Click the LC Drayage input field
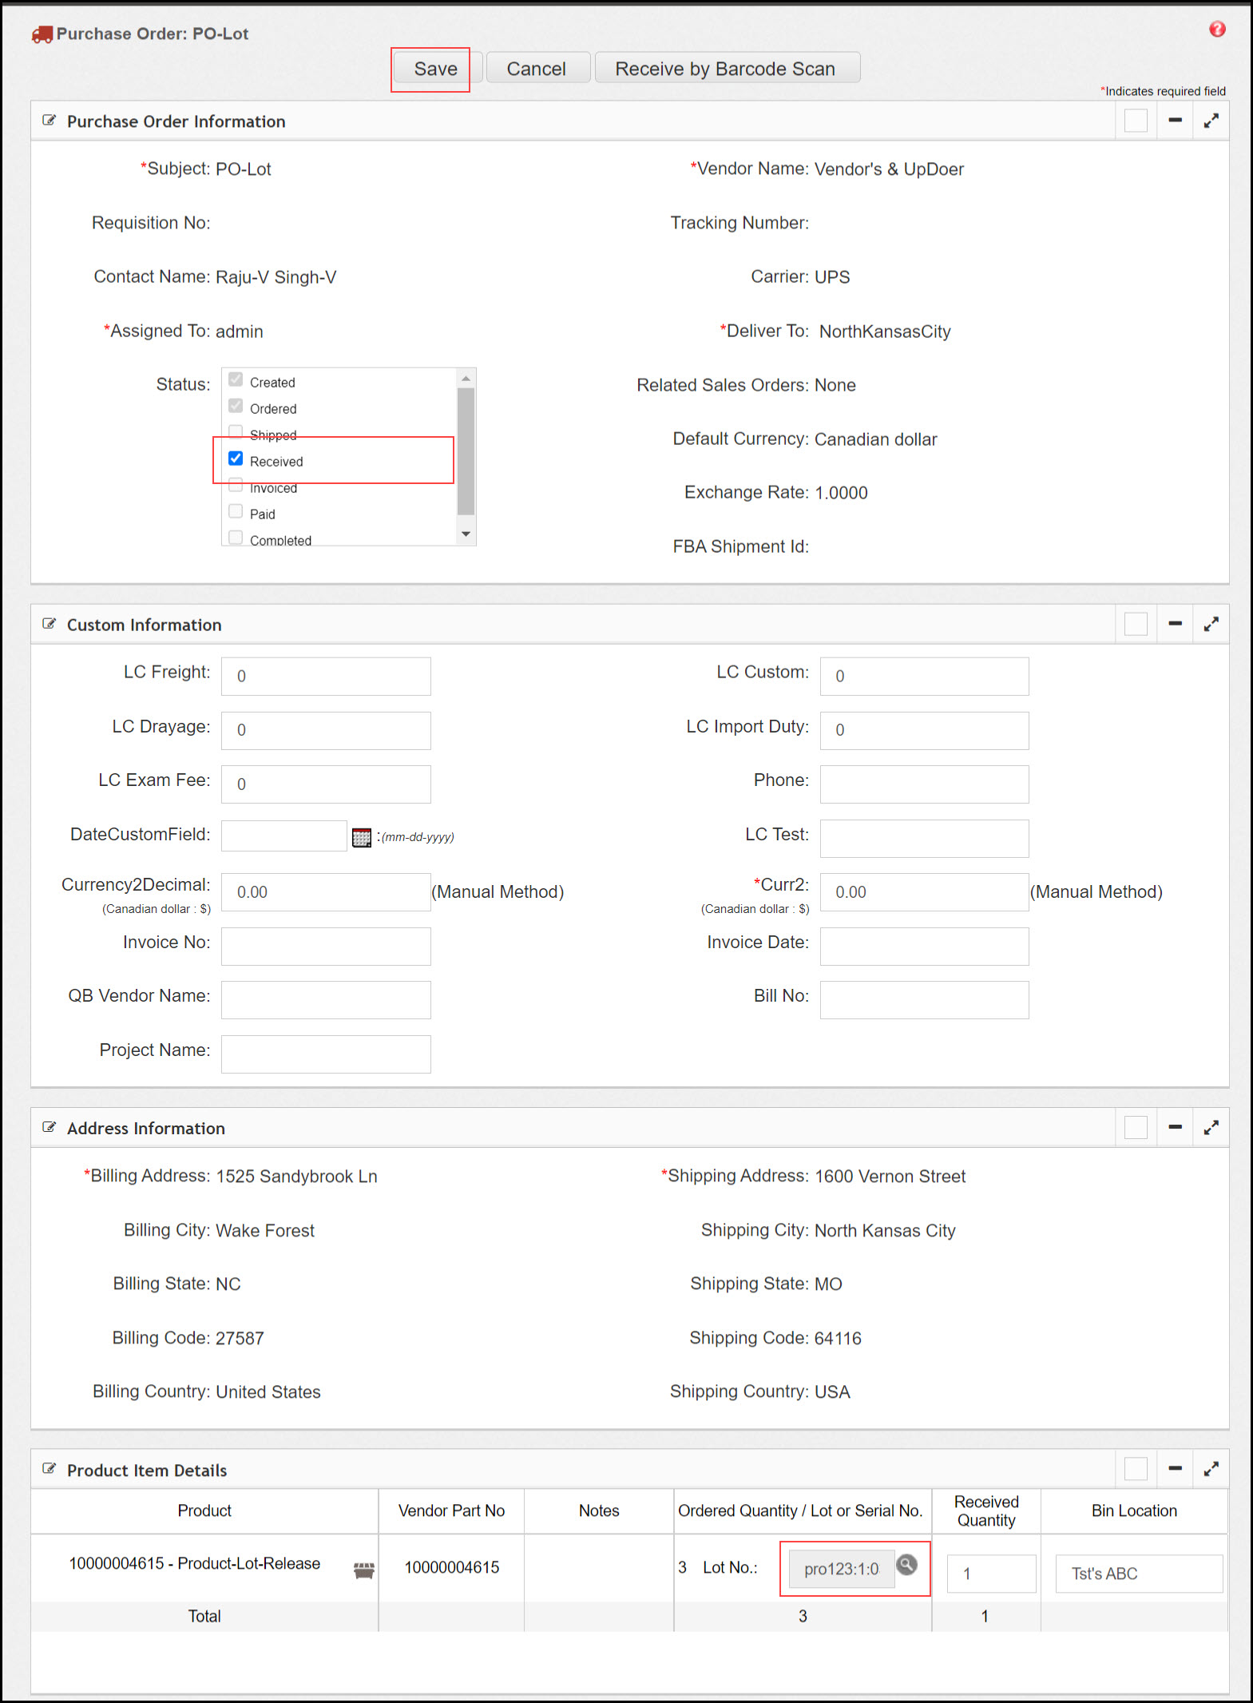The width and height of the screenshot is (1253, 1703). (326, 730)
